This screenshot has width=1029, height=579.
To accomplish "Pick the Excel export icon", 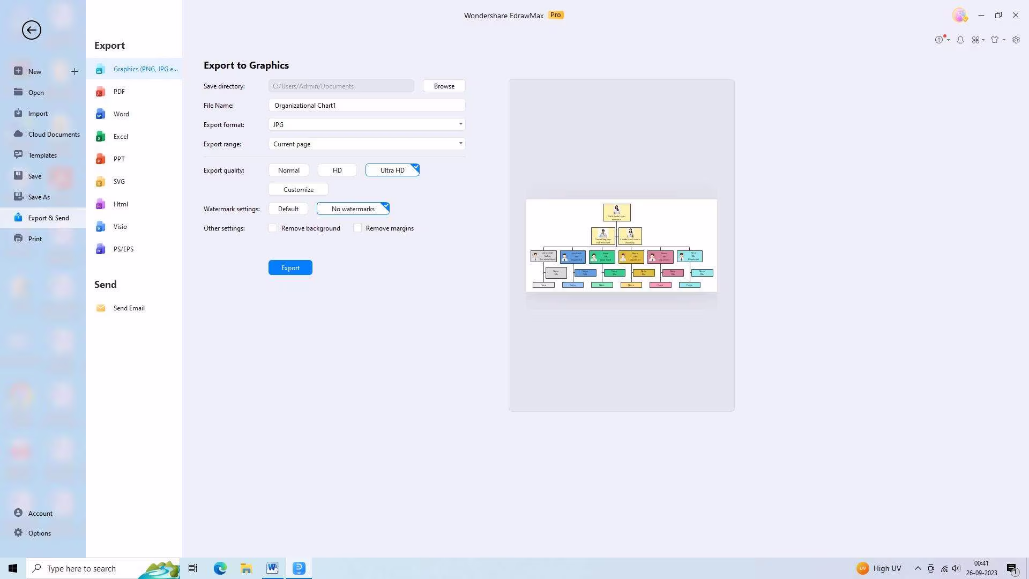I will 100,137.
